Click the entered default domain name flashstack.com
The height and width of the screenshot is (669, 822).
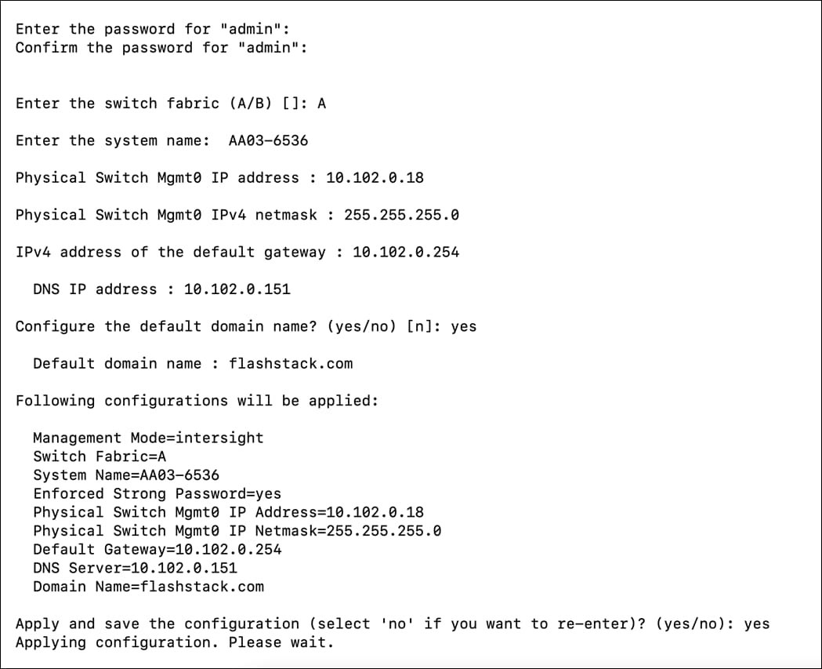pos(291,364)
